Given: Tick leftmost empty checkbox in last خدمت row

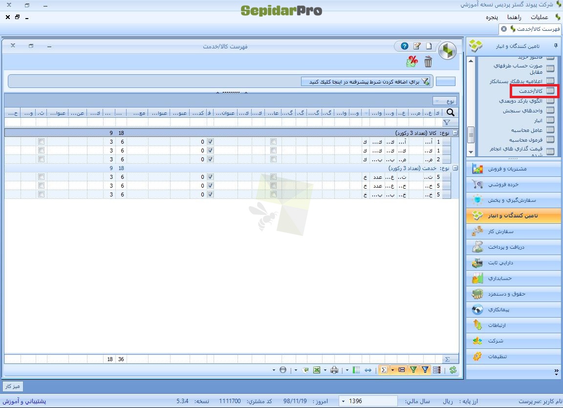Looking at the screenshot, I should (x=41, y=194).
